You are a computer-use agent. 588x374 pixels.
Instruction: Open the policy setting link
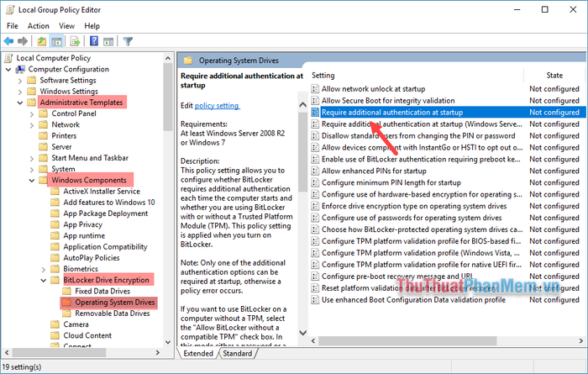pyautogui.click(x=217, y=105)
